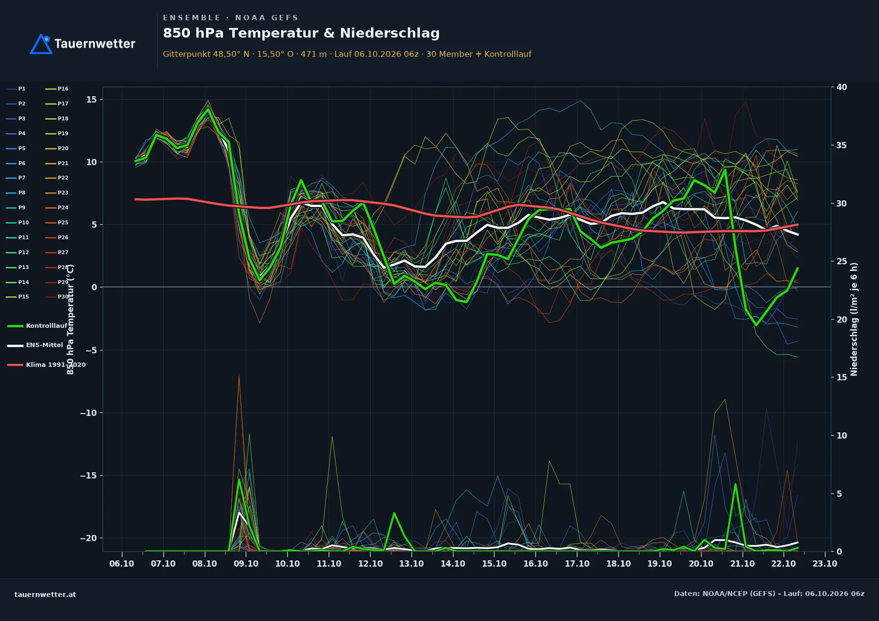Image resolution: width=879 pixels, height=621 pixels.
Task: Click the P26 legend label
Action: tap(63, 237)
